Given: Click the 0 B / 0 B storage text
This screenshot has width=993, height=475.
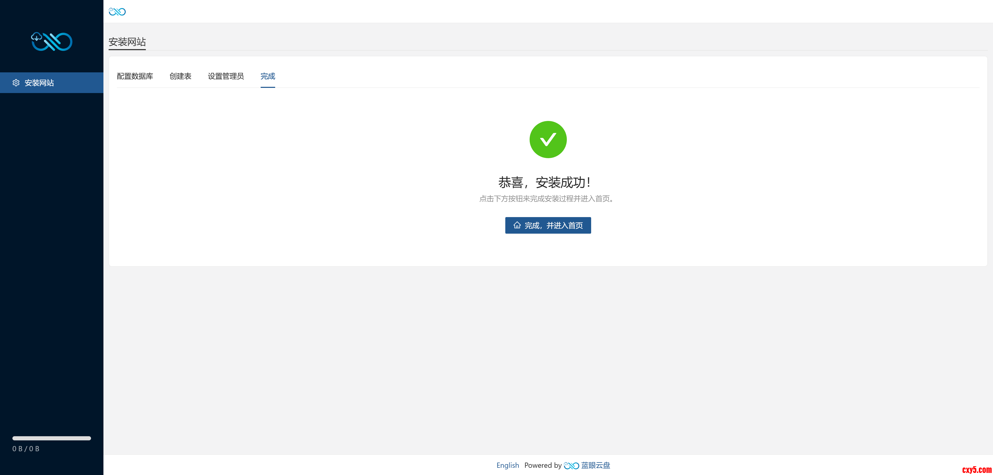Looking at the screenshot, I should [26, 449].
